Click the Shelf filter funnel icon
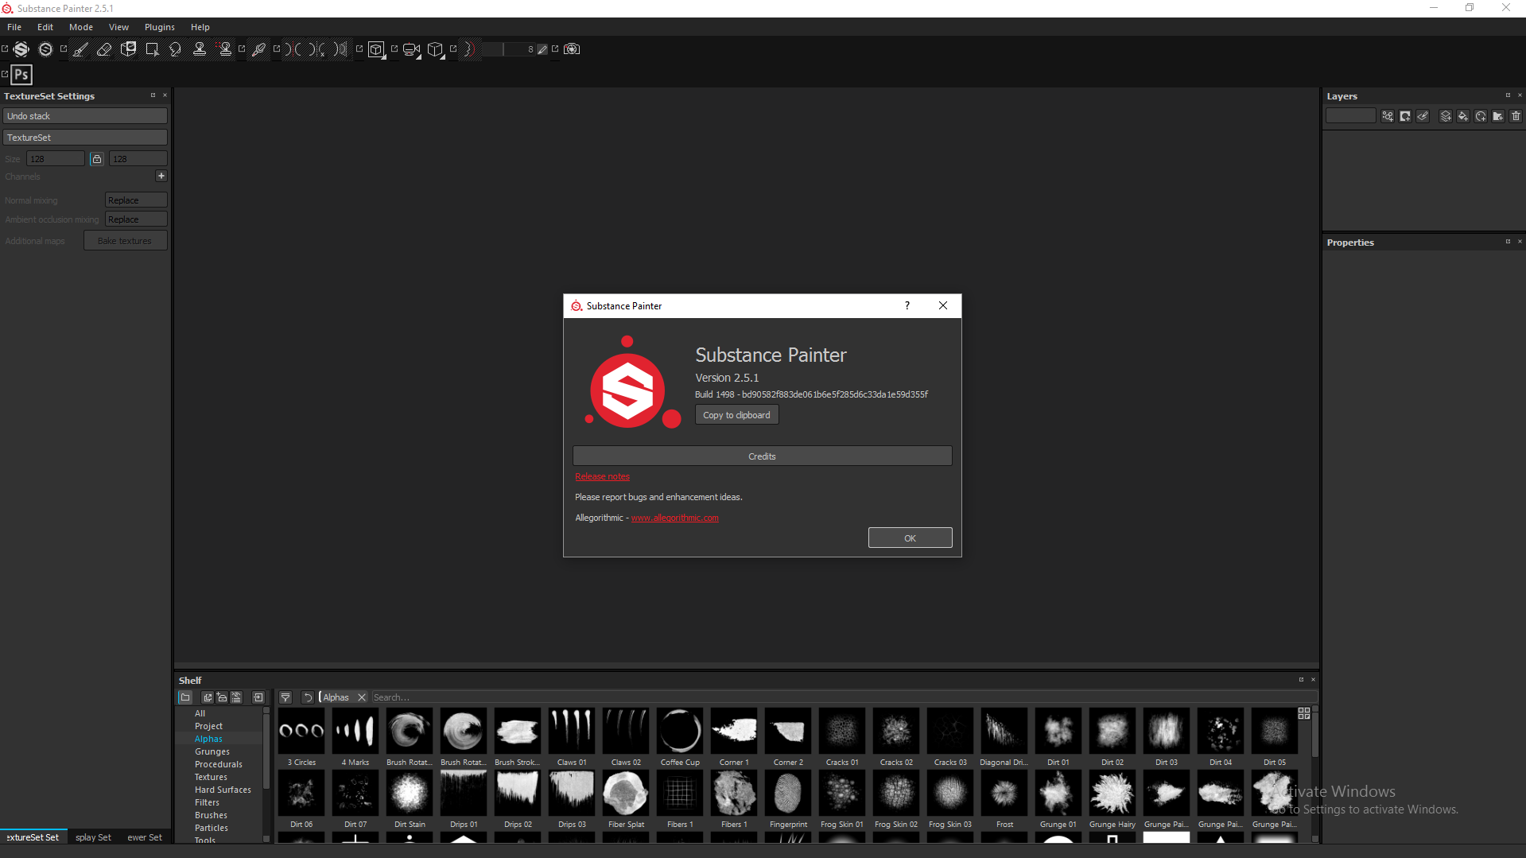The height and width of the screenshot is (858, 1526). (x=285, y=697)
